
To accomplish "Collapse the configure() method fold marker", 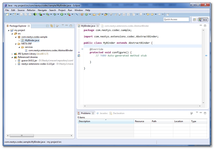I will [82, 49].
